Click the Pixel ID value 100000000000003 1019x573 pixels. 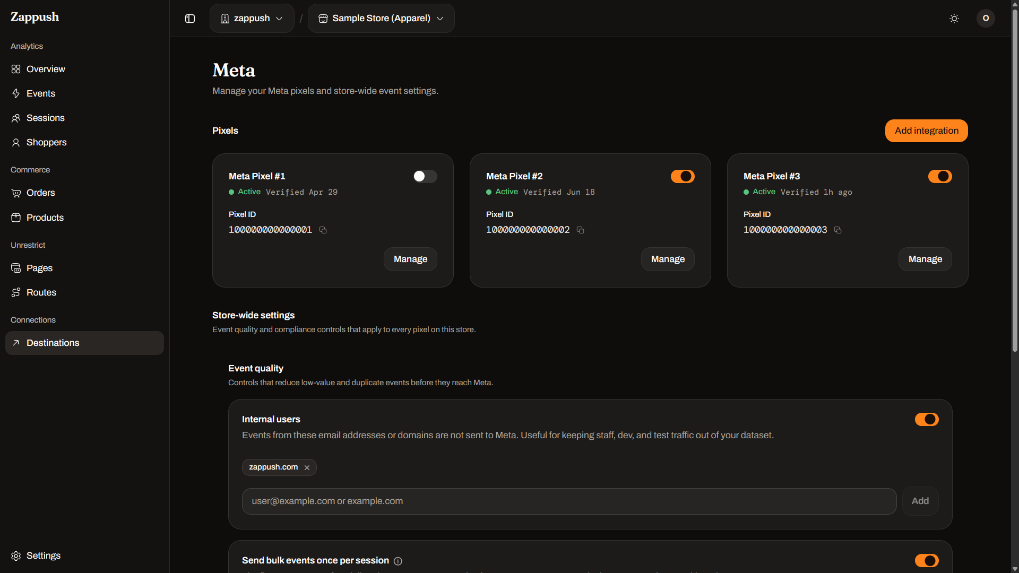coord(785,230)
